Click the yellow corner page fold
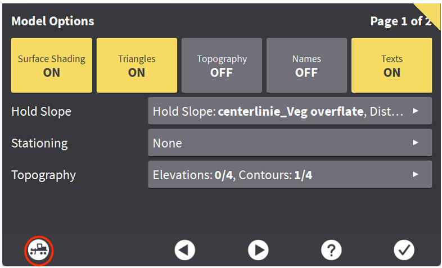 tap(433, 10)
